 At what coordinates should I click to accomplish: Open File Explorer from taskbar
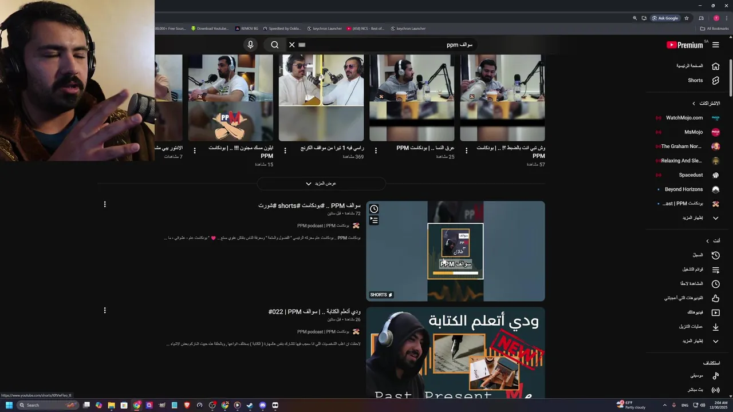click(x=111, y=405)
